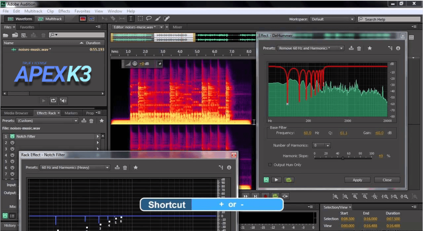Image resolution: width=423 pixels, height=231 pixels.
Task: Switch to Multitrack view
Action: (x=50, y=19)
